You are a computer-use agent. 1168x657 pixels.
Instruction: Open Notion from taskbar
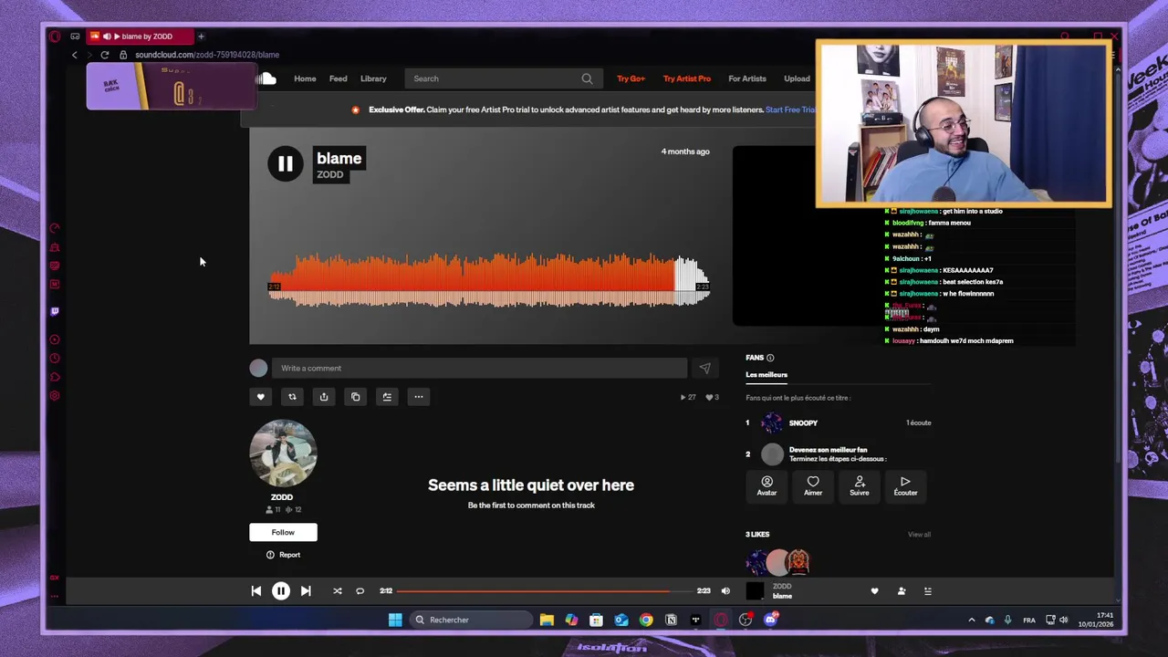pos(671,620)
